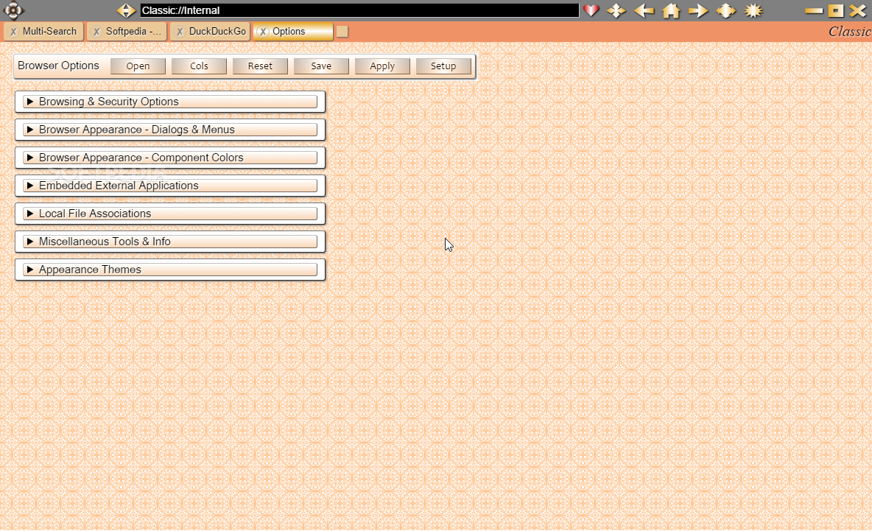Switch to the Multi-Search tab
Screen dimensions: 872x531
pos(44,32)
